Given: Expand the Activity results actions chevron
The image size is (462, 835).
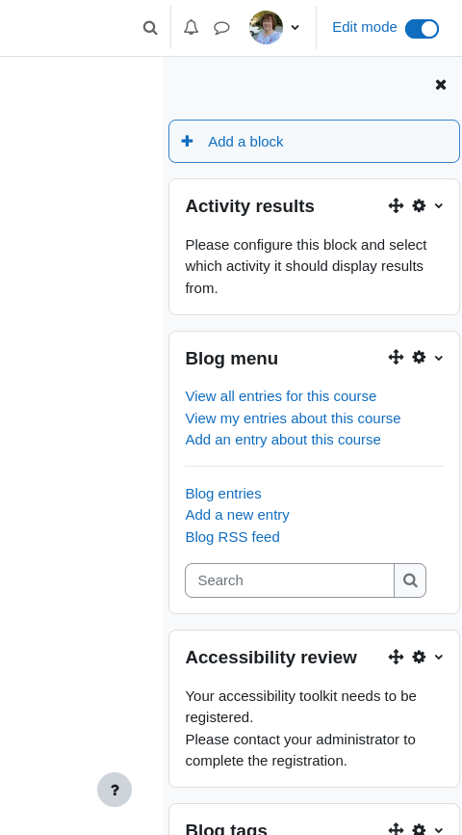Looking at the screenshot, I should tap(439, 206).
